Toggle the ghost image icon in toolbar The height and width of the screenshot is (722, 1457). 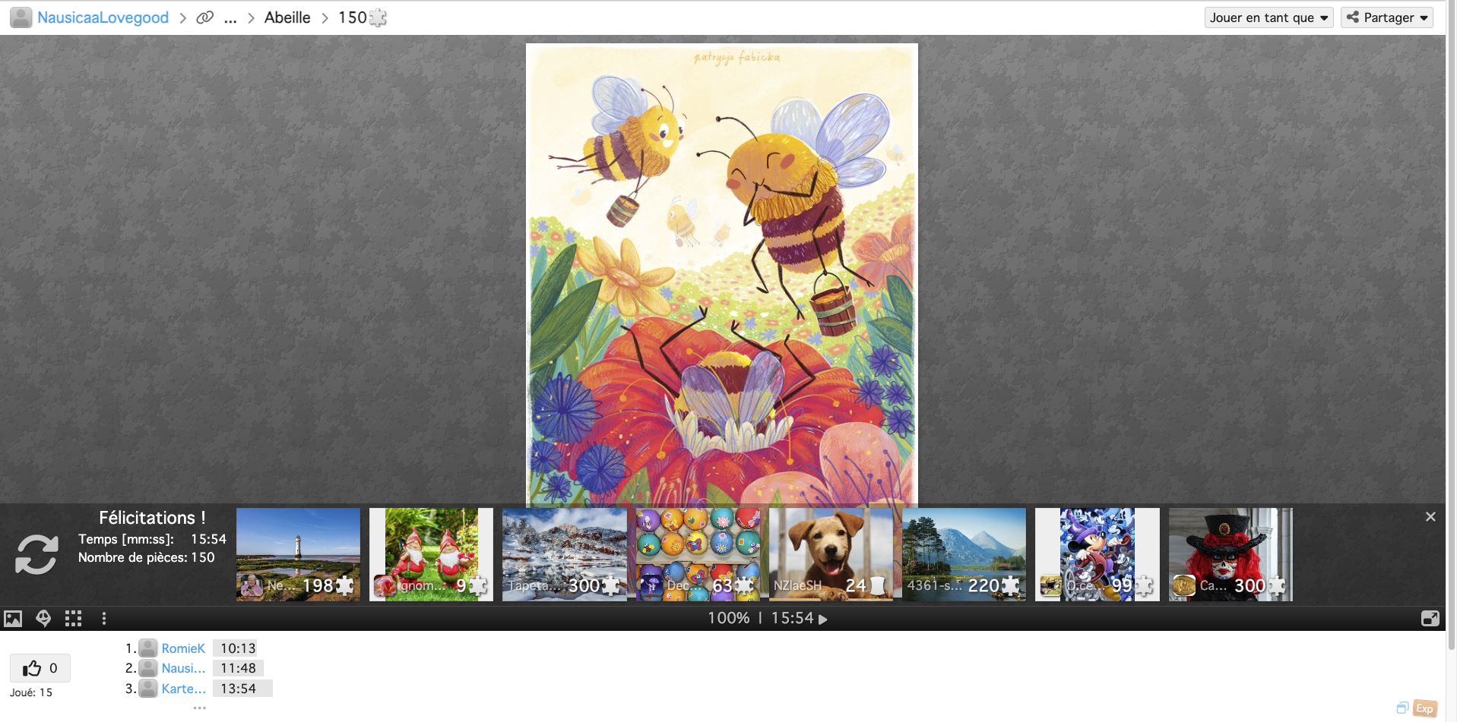click(43, 619)
